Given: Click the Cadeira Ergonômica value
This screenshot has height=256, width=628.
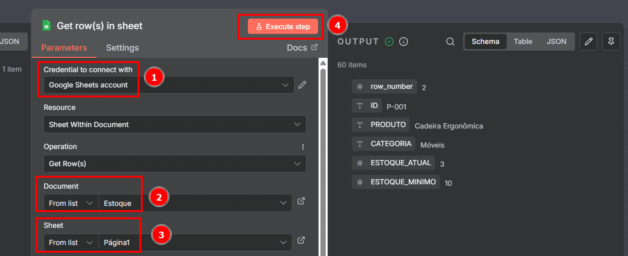Looking at the screenshot, I should point(449,126).
